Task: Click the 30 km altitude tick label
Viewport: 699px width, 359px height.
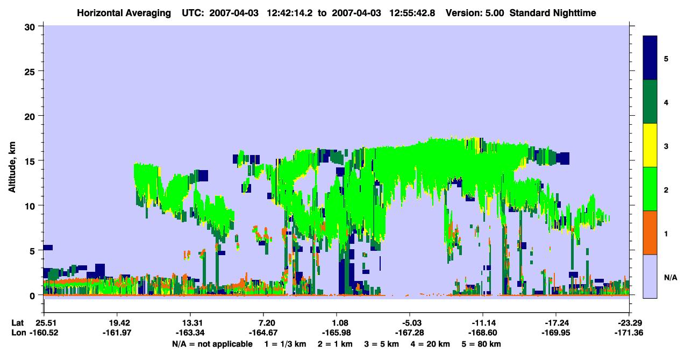Action: 31,26
